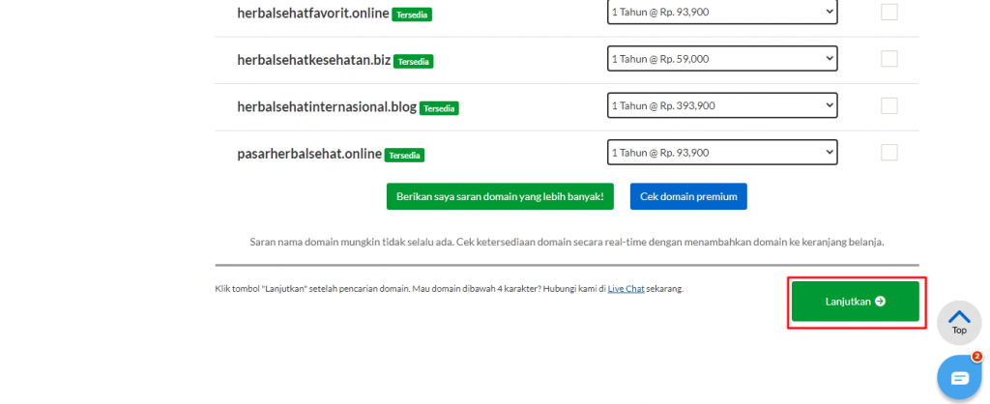This screenshot has width=990, height=404.
Task: Tick checkbox for herbalsehatkesehatan.biz
Action: (x=889, y=59)
